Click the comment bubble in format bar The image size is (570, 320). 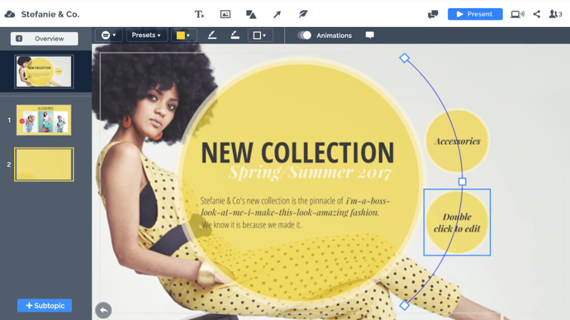370,35
